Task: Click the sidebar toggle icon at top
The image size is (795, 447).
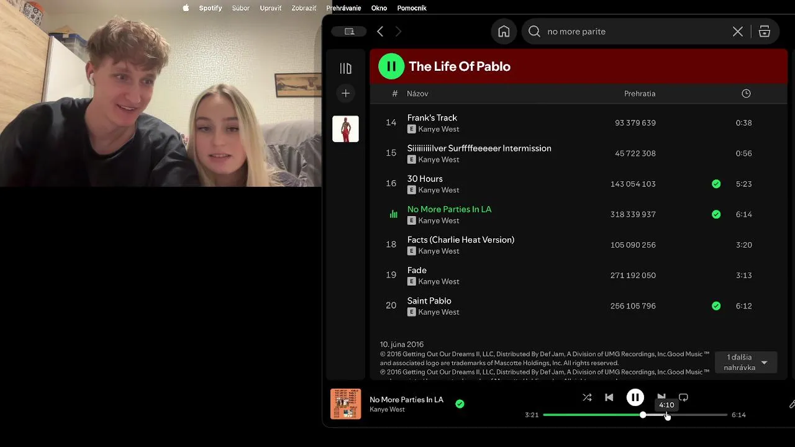Action: [349, 32]
